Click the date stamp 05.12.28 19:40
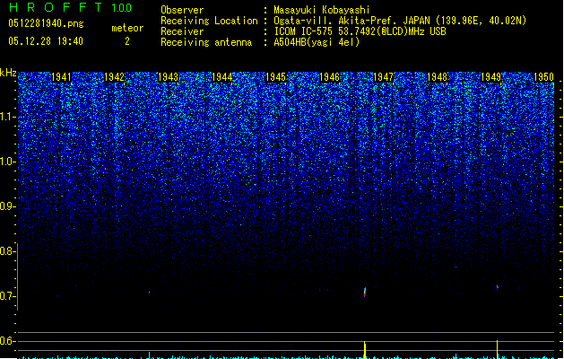564x359 pixels. tap(46, 41)
